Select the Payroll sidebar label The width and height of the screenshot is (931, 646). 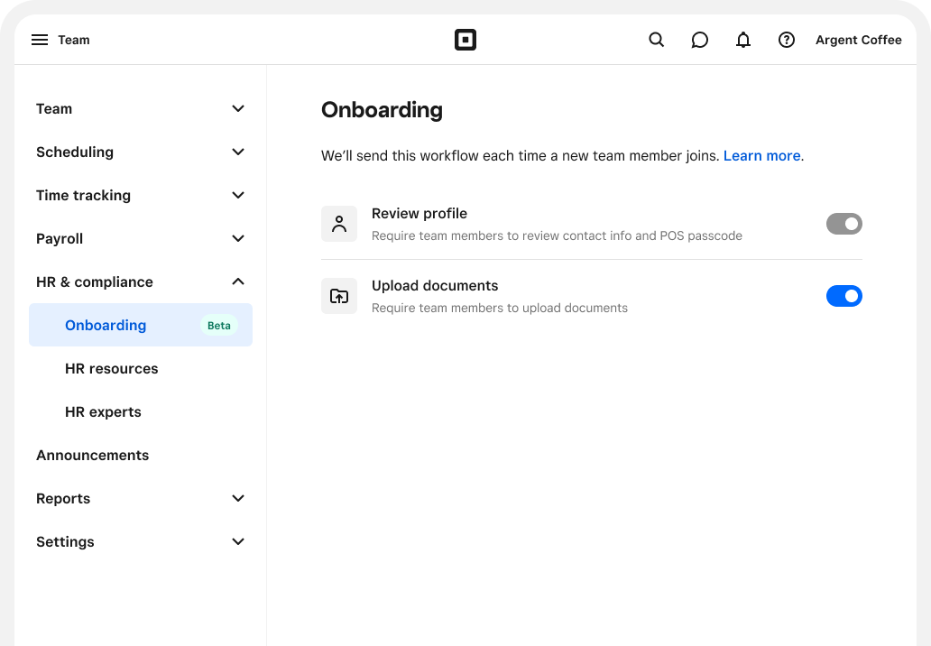60,239
